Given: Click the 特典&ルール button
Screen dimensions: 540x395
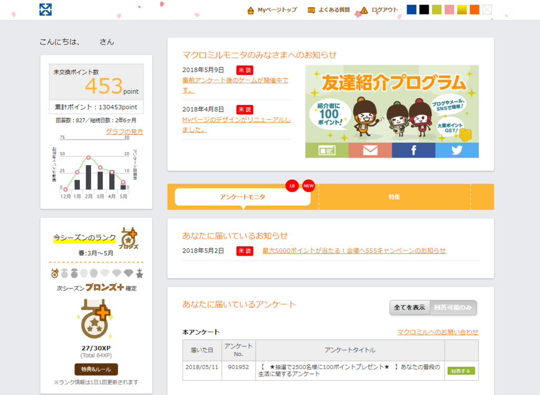Looking at the screenshot, I should pos(96,369).
